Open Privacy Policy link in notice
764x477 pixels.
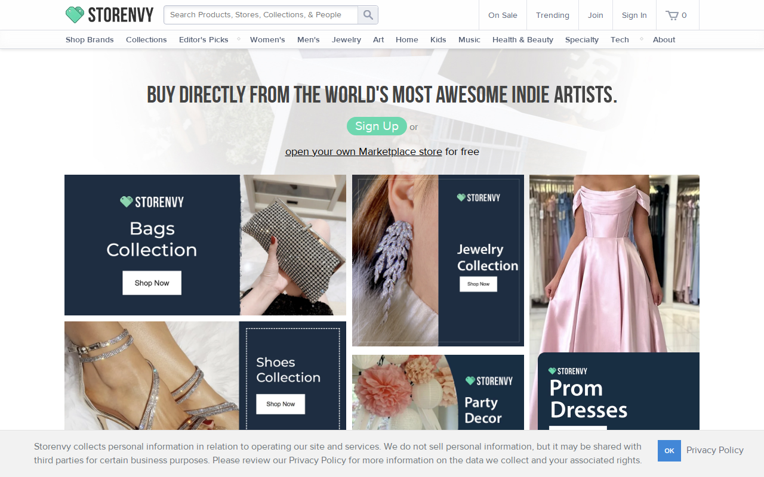715,450
